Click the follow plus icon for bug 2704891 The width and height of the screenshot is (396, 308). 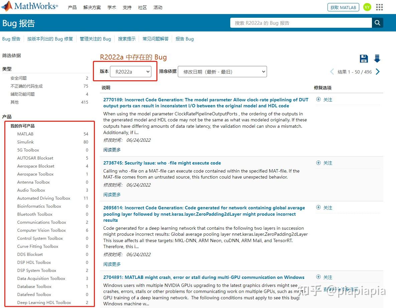click(x=318, y=277)
